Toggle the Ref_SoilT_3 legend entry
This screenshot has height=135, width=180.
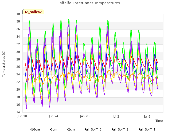coord(90,129)
